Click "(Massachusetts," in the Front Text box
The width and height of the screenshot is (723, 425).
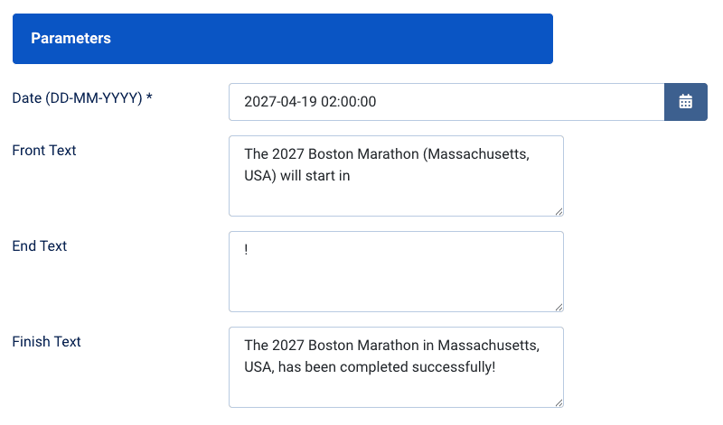pyautogui.click(x=476, y=154)
